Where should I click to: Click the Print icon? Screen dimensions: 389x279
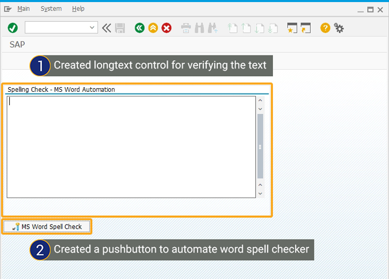coord(186,28)
